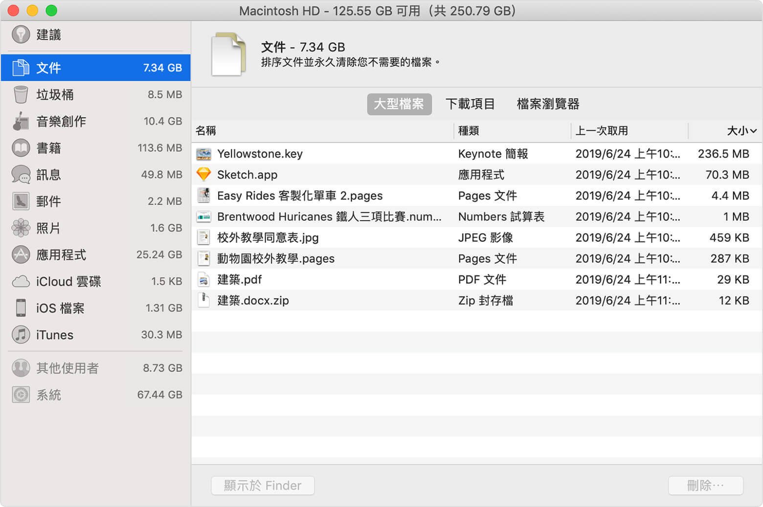Click the users icon for 其他使用者
Image resolution: width=763 pixels, height=507 pixels.
[21, 368]
